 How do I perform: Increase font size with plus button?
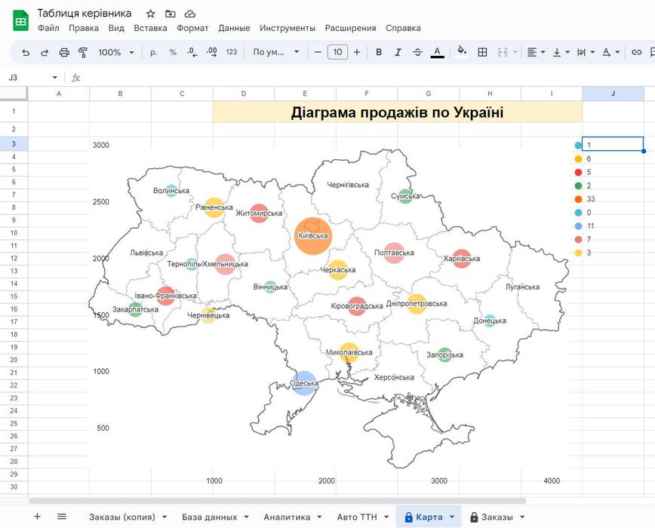click(357, 52)
